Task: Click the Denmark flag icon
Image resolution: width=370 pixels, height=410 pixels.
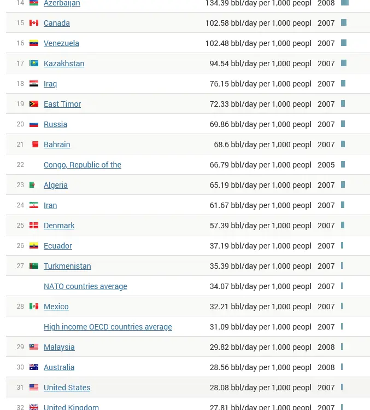Action: click(34, 226)
